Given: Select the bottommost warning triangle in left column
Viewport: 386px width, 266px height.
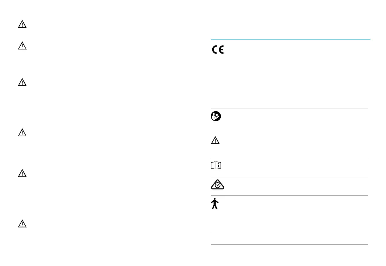Looking at the screenshot, I should point(22,224).
